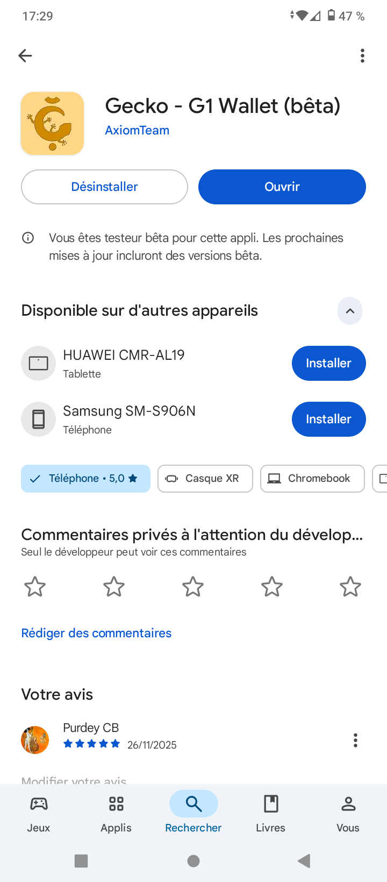The width and height of the screenshot is (387, 882).
Task: Collapse the other devices section chevron
Action: tap(350, 311)
